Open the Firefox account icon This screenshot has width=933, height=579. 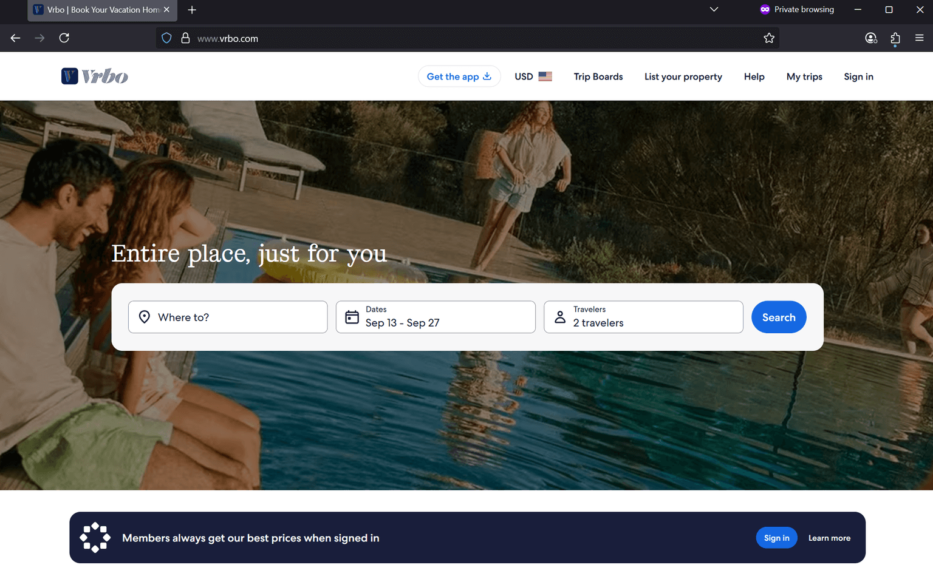(870, 38)
